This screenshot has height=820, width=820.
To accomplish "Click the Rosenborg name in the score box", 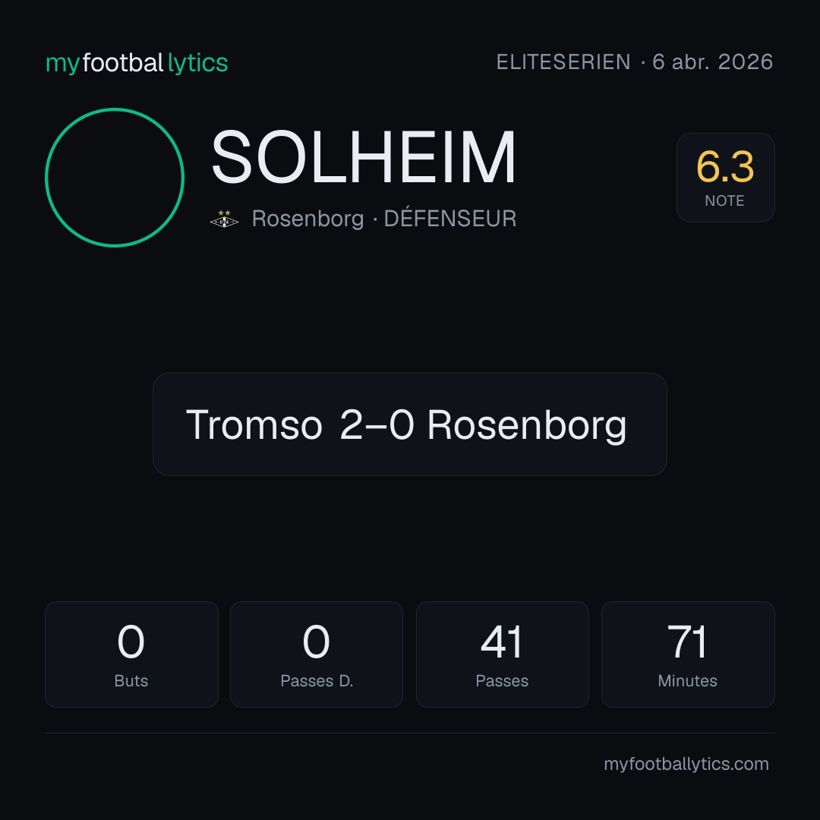I will 527,426.
